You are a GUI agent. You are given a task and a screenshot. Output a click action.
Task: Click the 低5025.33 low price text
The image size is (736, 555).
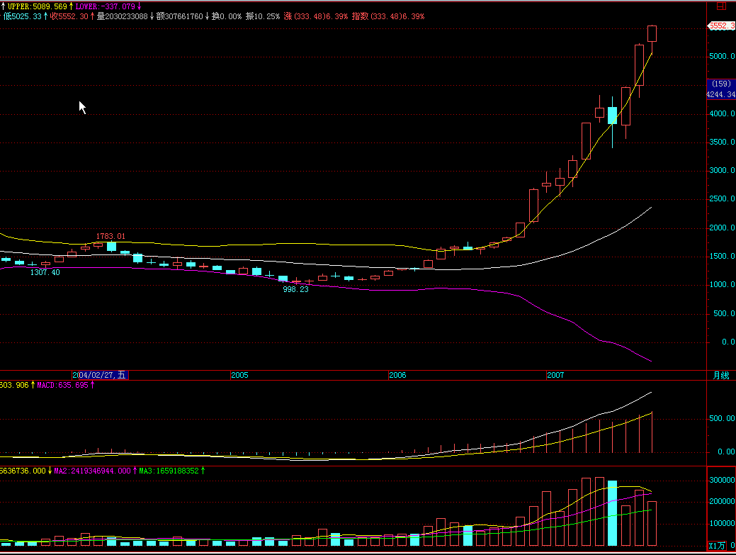(23, 16)
